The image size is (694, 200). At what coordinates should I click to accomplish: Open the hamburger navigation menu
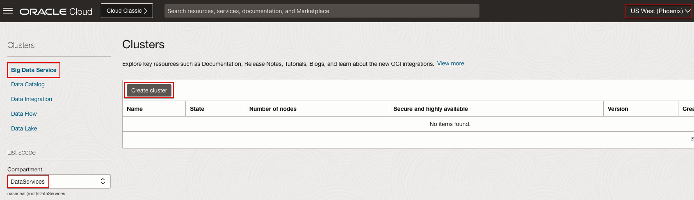8,11
